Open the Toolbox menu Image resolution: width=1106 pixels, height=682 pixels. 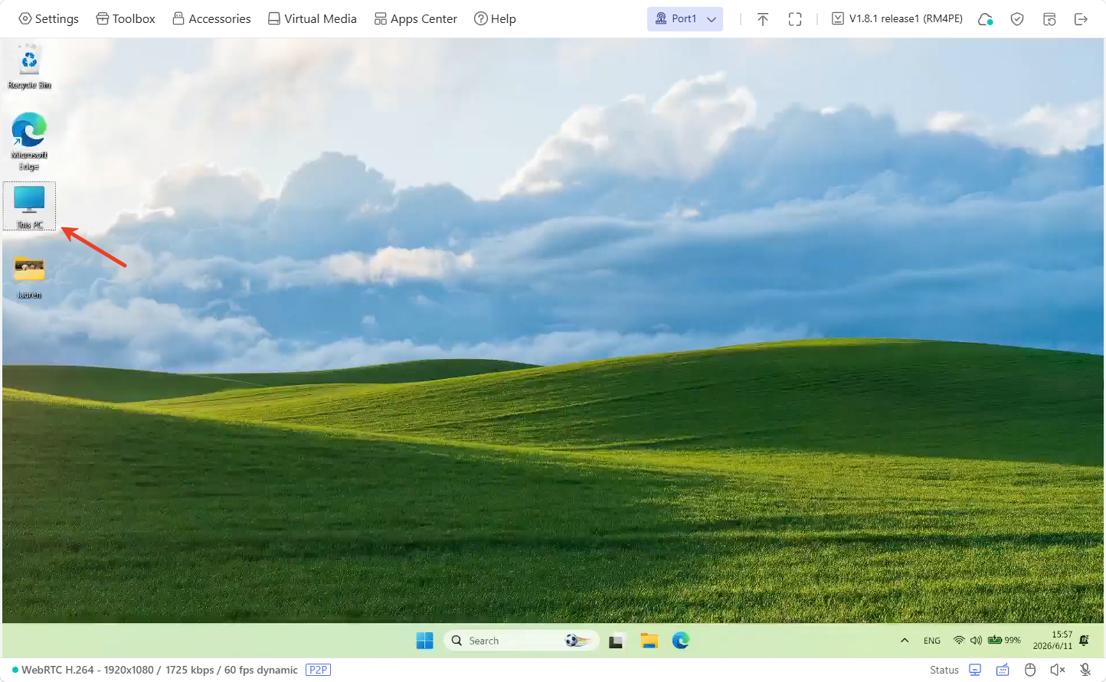[126, 18]
